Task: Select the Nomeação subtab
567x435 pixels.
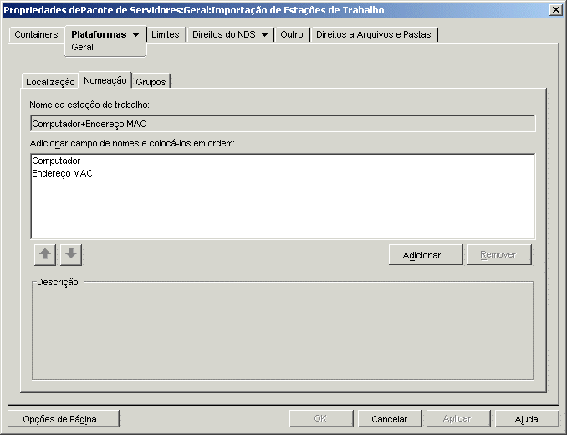Action: coord(105,80)
